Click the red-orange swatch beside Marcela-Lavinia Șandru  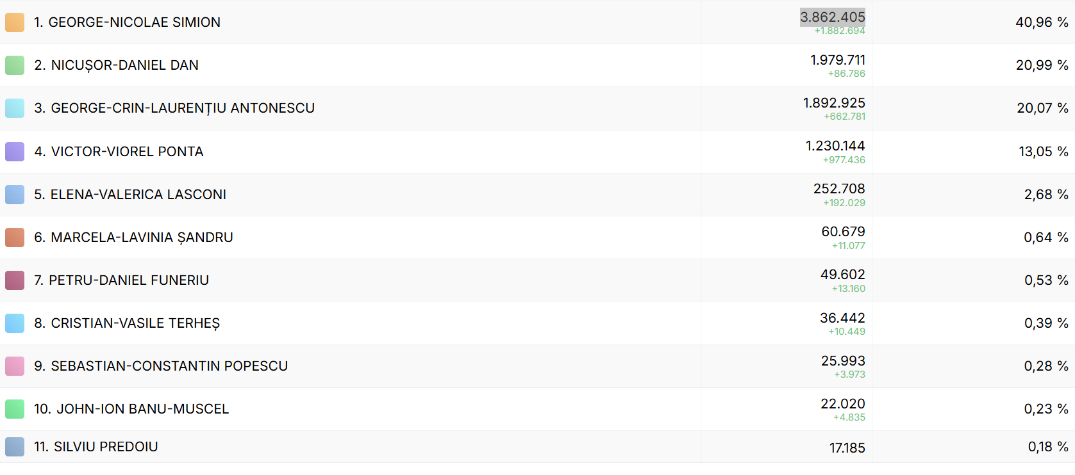pyautogui.click(x=14, y=237)
